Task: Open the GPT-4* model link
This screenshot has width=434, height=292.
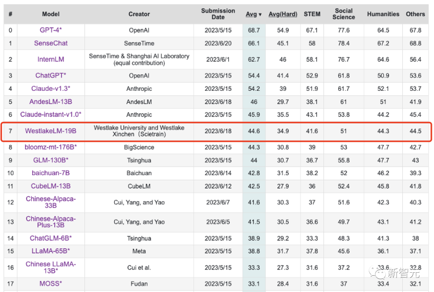Action: 51,30
